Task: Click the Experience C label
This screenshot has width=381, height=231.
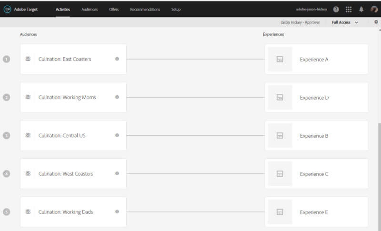Action: click(x=314, y=174)
